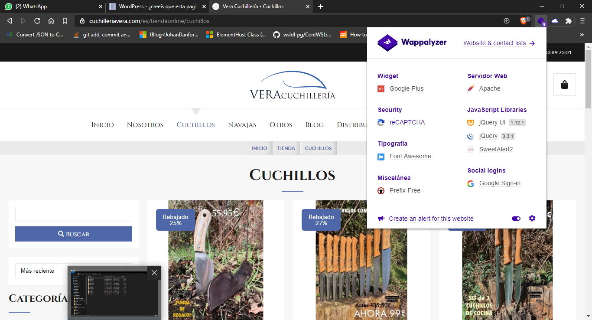This screenshot has height=320, width=592.
Task: Open the Navajas menu item
Action: [x=242, y=125]
